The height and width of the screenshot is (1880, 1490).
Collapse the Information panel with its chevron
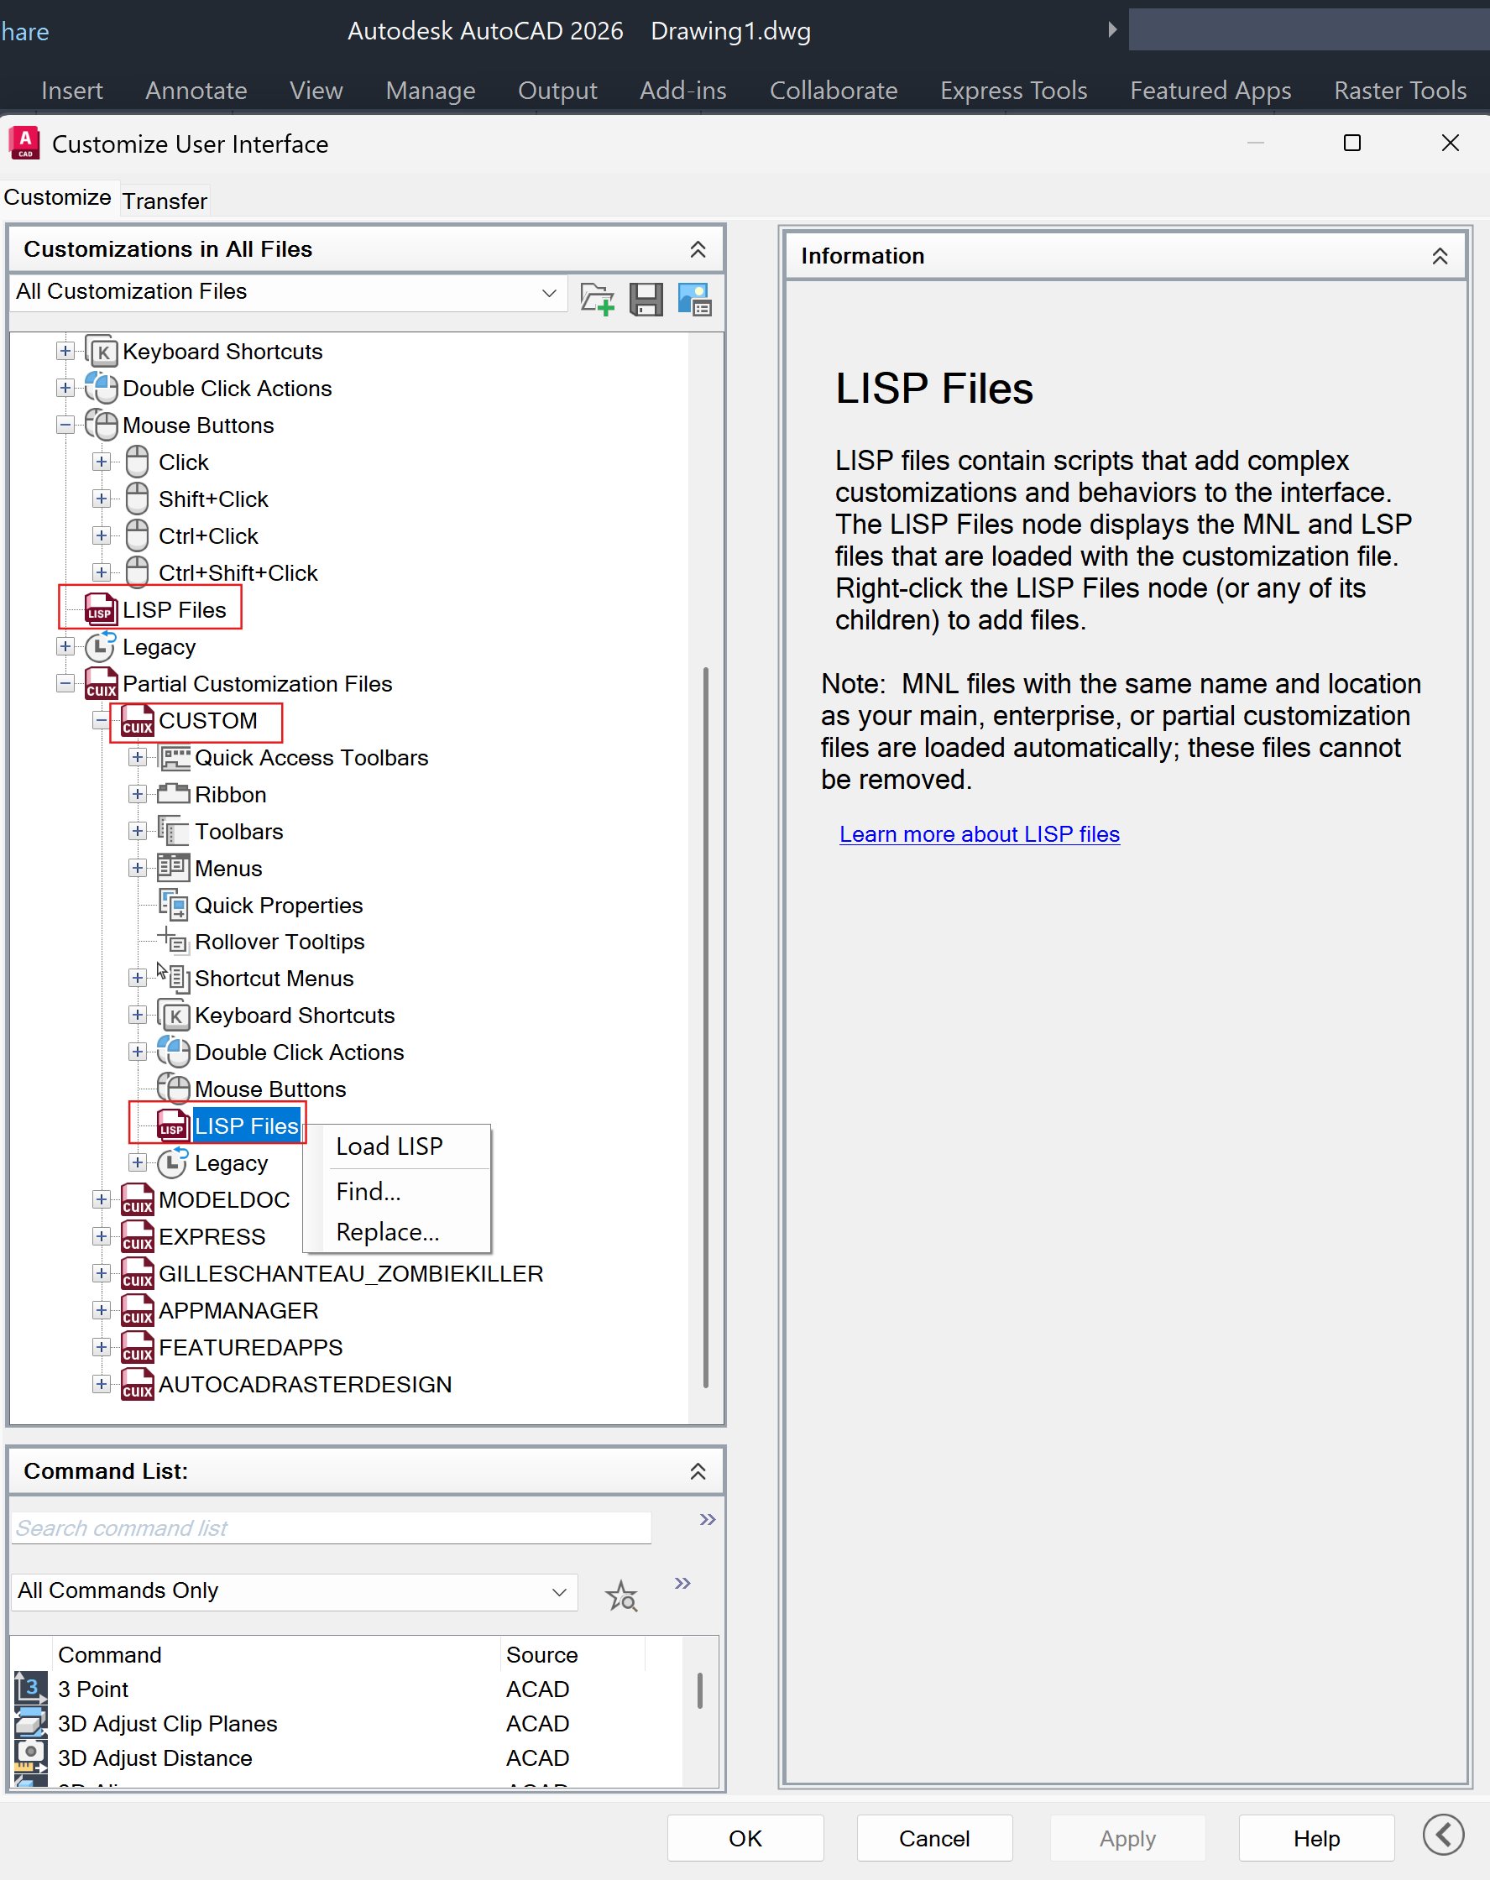tap(1440, 255)
